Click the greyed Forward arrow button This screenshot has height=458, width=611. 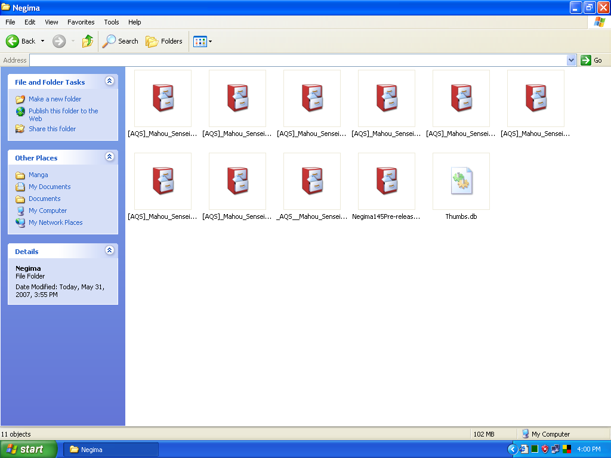59,41
